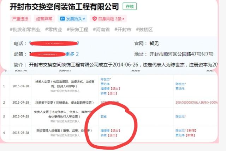Select the #鼓楼区 hashtag
226x151 pixels.
coord(144,30)
